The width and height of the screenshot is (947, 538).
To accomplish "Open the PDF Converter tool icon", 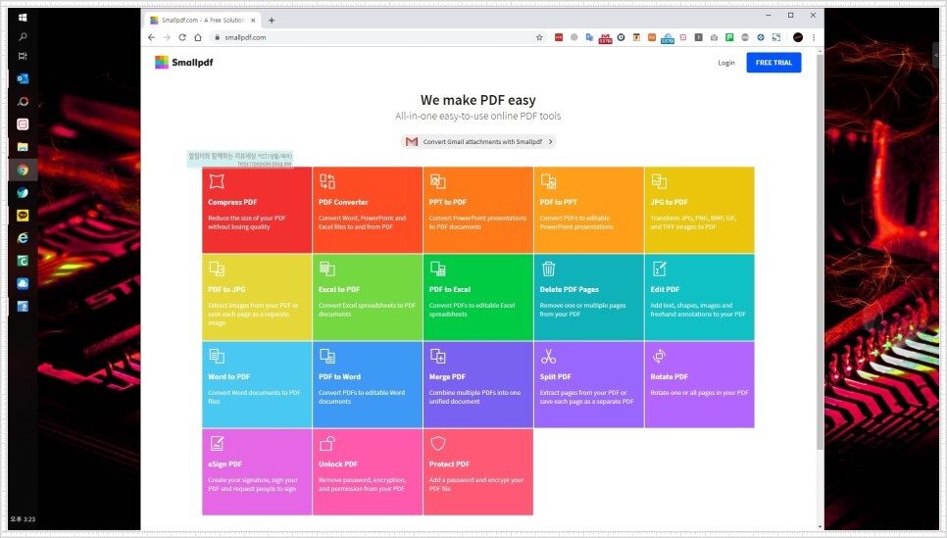I will [326, 181].
